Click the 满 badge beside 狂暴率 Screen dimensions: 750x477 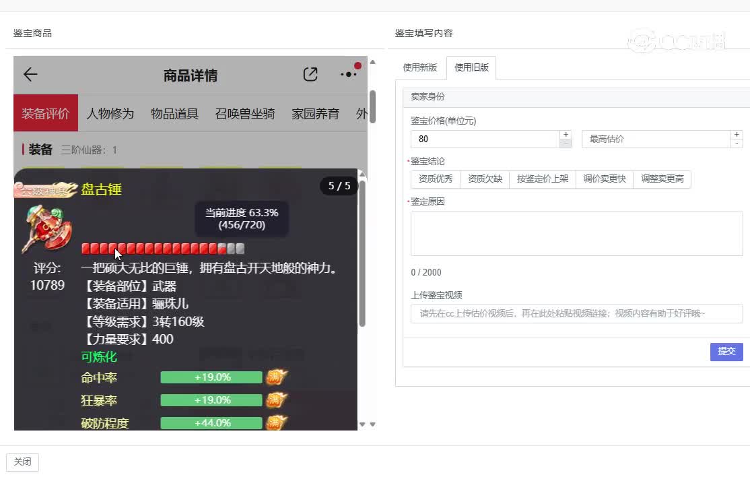277,400
